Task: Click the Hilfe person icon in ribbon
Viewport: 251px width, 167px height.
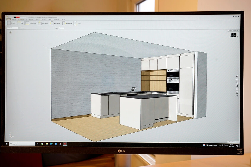Action: [76, 23]
